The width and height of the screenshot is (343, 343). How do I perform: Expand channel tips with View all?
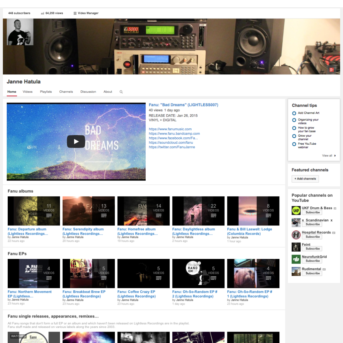(x=329, y=155)
